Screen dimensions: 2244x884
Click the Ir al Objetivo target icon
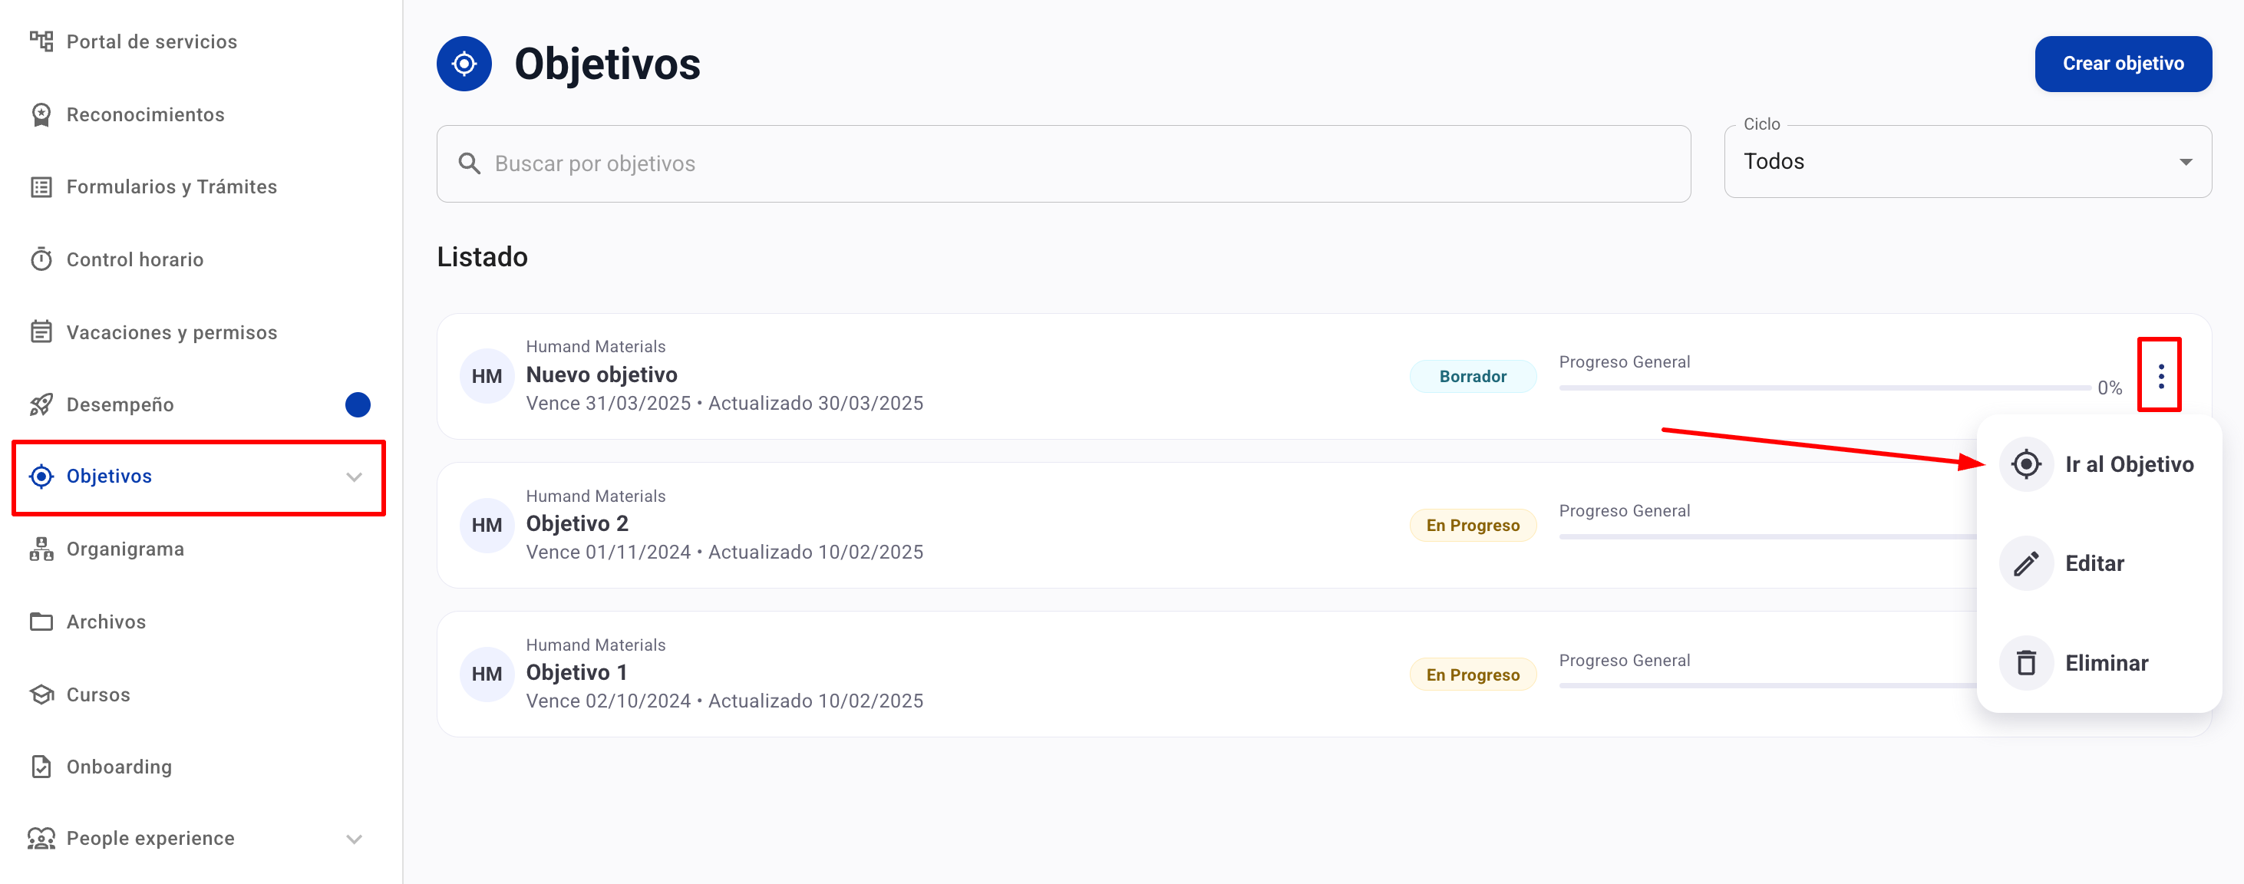[x=2026, y=463]
